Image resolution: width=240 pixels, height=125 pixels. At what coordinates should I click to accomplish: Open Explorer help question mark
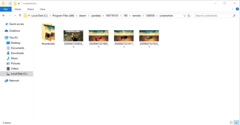(237, 9)
